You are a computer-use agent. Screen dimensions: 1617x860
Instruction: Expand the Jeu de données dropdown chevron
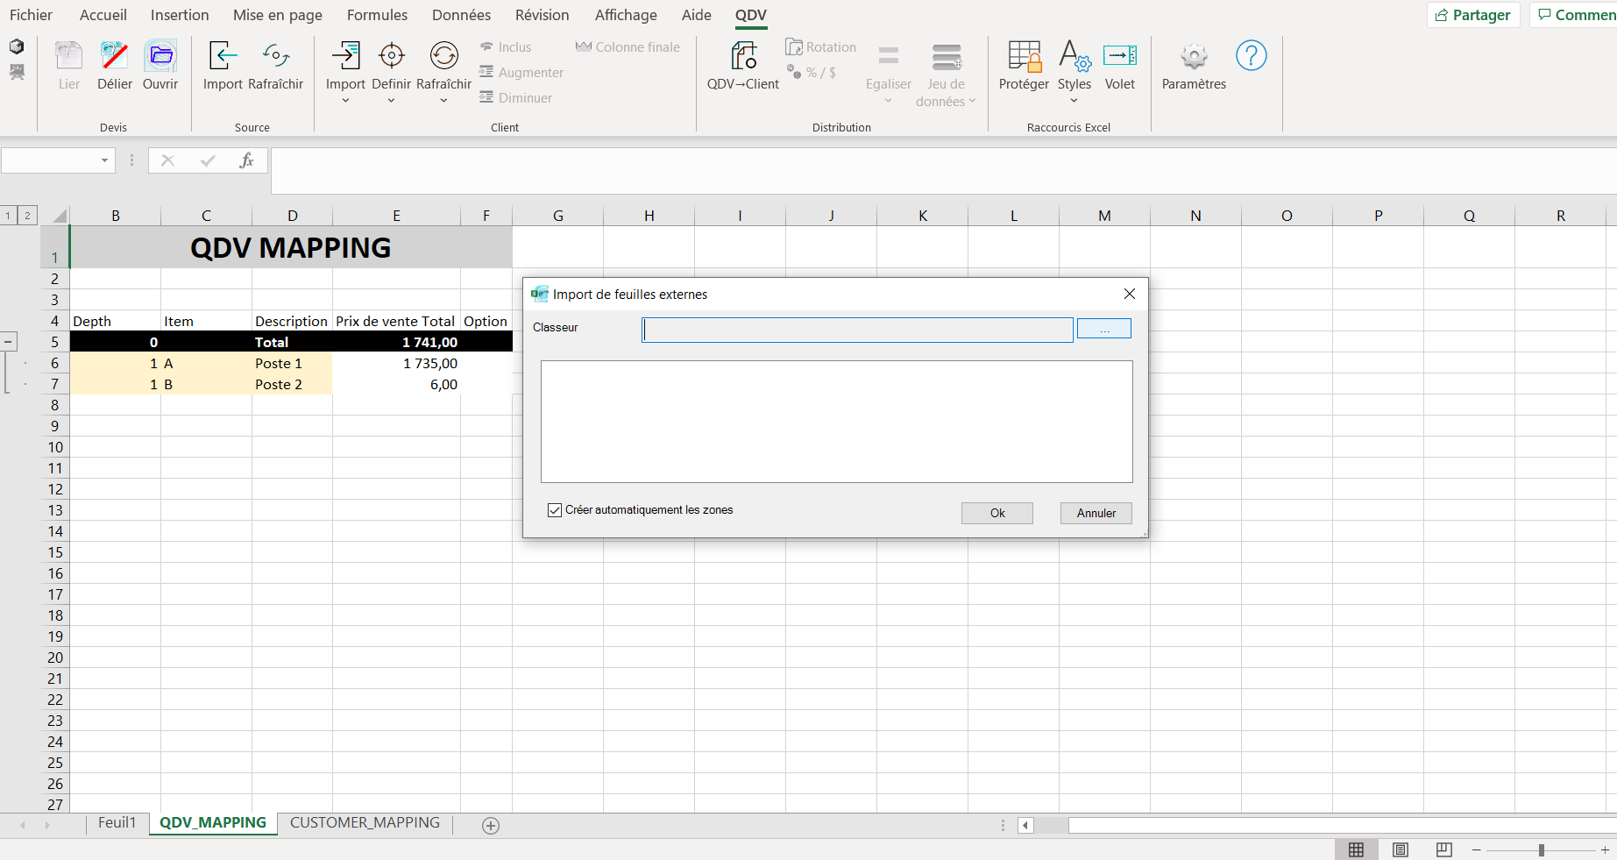click(972, 101)
